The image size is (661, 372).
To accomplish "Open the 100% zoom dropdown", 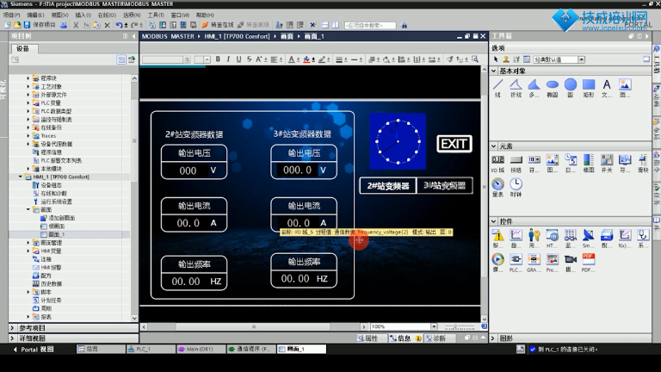I will [434, 327].
